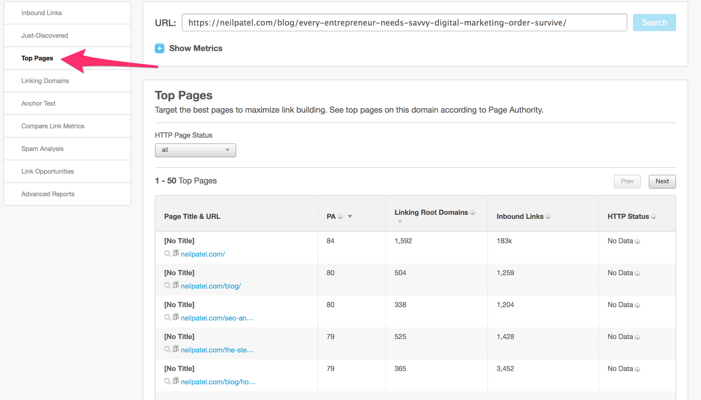Open Link Opportunities in sidebar
Screen dimensions: 701x400
click(x=67, y=171)
